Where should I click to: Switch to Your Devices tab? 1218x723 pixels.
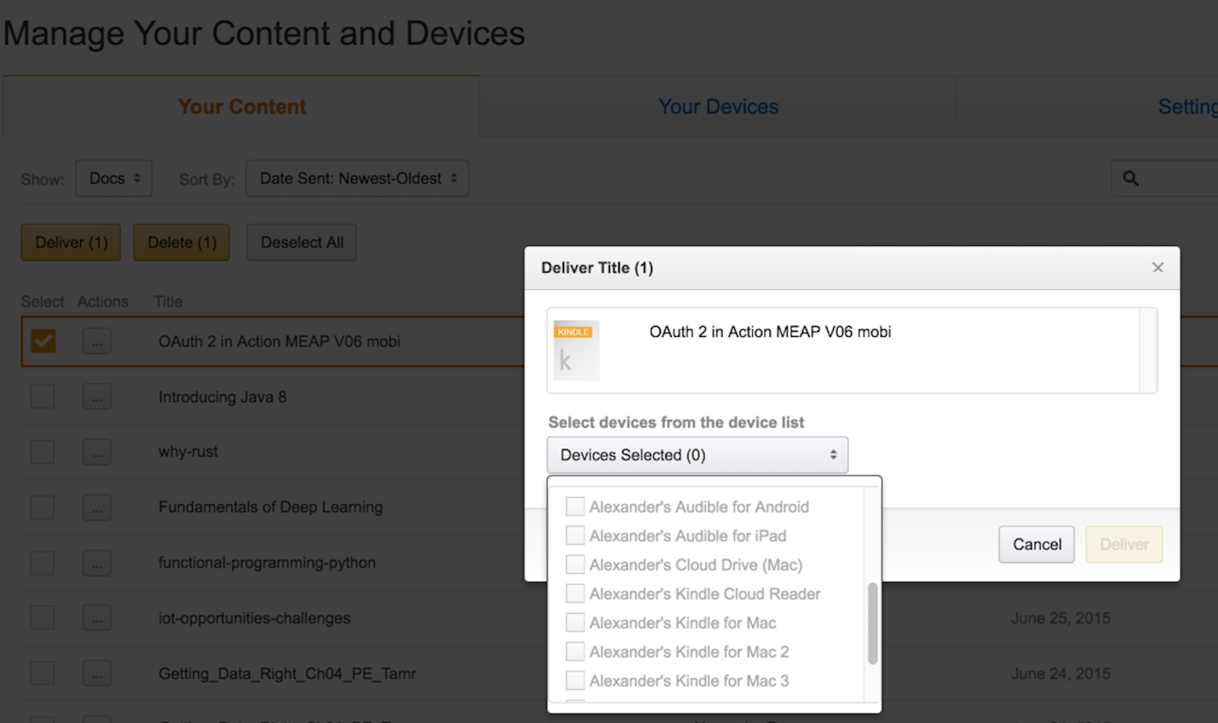pos(718,107)
